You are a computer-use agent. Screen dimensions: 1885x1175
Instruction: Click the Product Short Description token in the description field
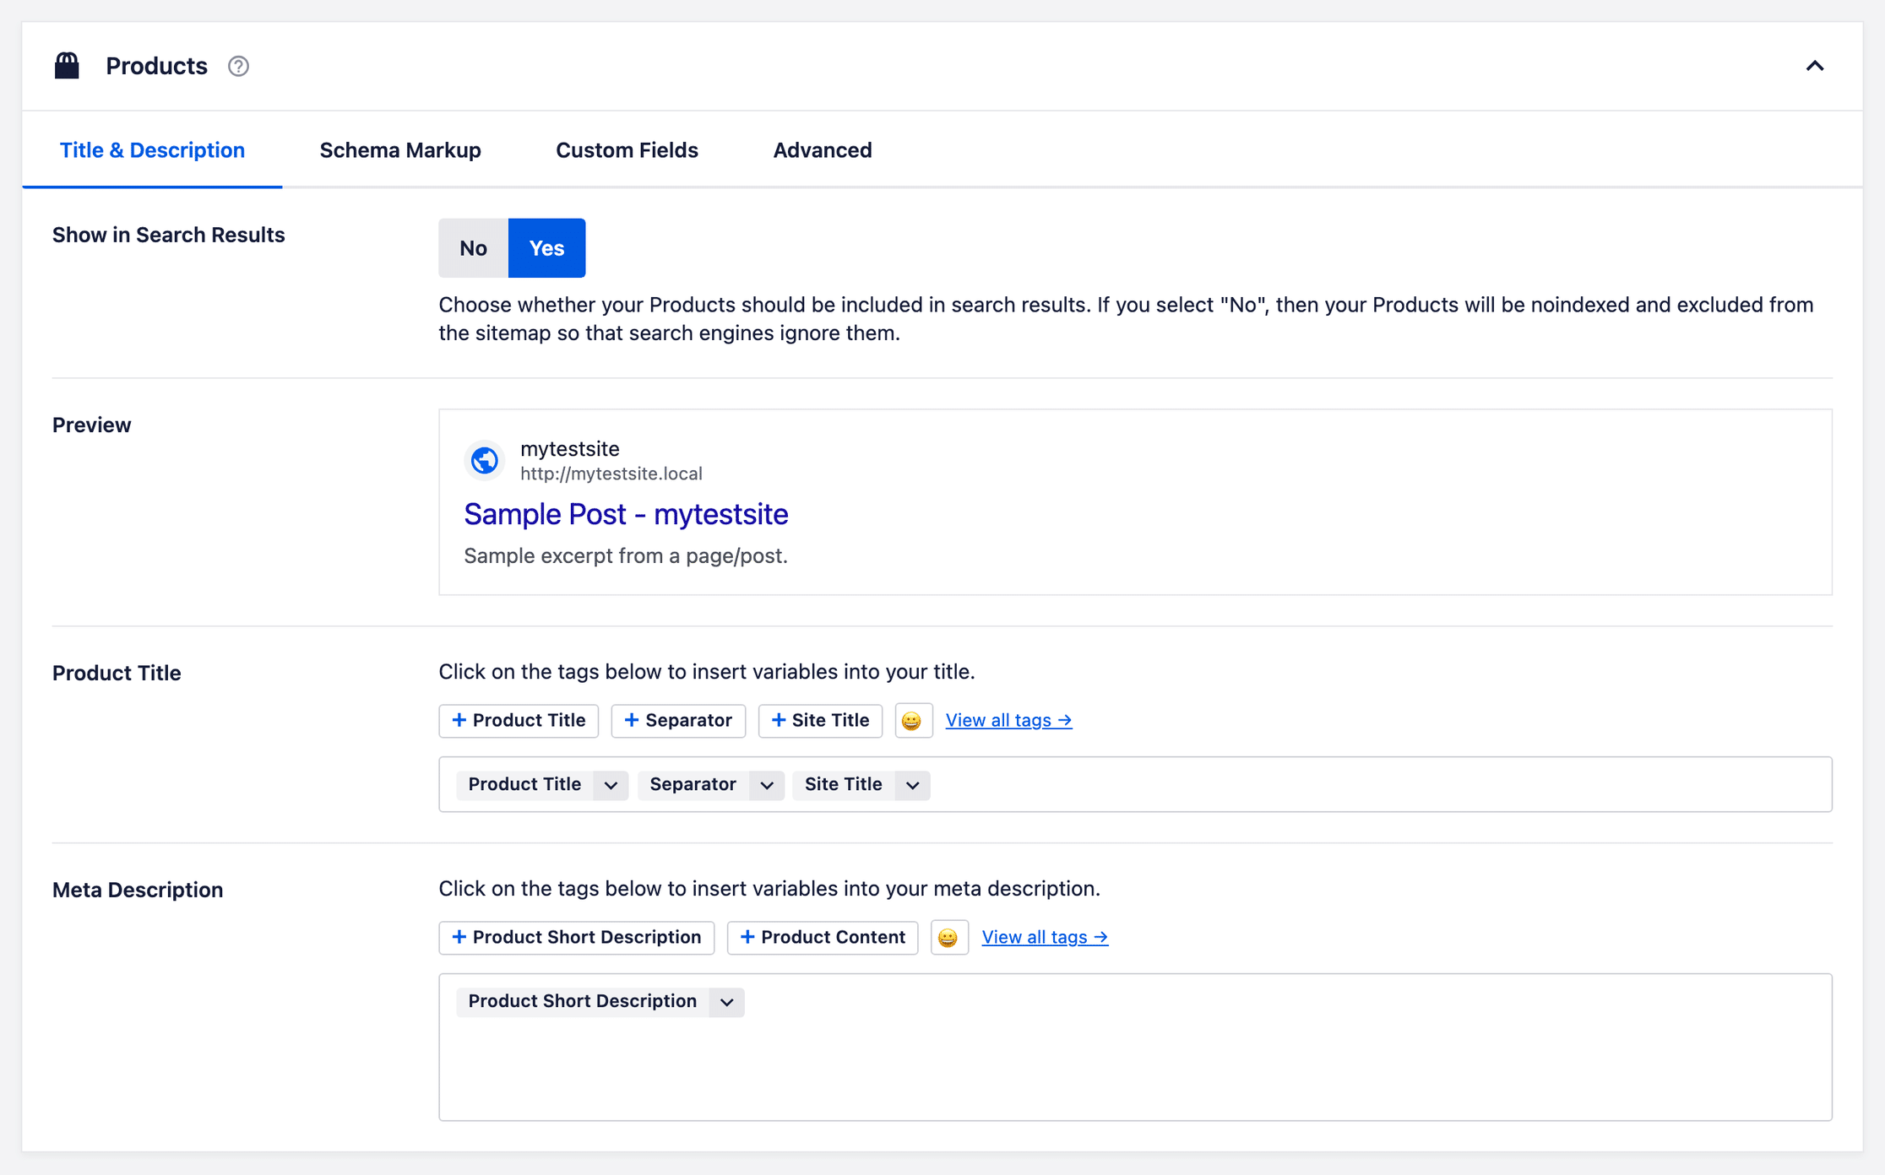point(582,1001)
